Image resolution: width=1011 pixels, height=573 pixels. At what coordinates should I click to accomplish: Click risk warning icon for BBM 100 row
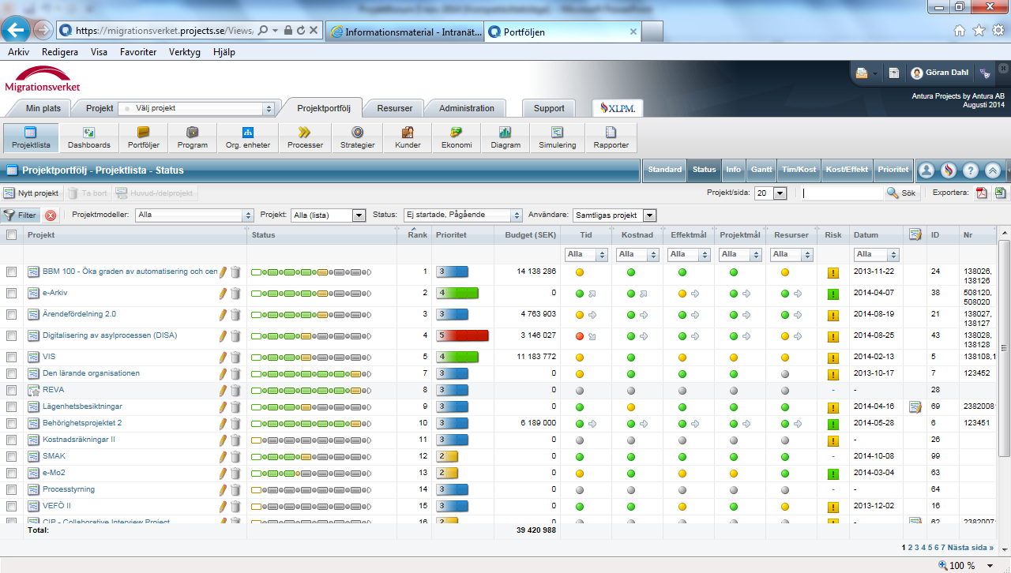pyautogui.click(x=832, y=273)
